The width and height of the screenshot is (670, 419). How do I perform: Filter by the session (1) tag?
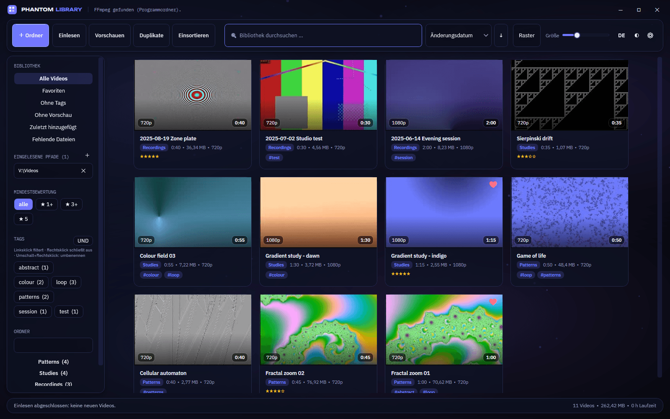[x=33, y=311]
